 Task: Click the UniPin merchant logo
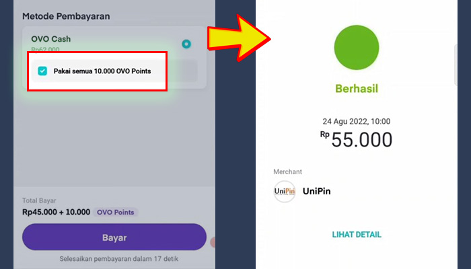coord(285,191)
